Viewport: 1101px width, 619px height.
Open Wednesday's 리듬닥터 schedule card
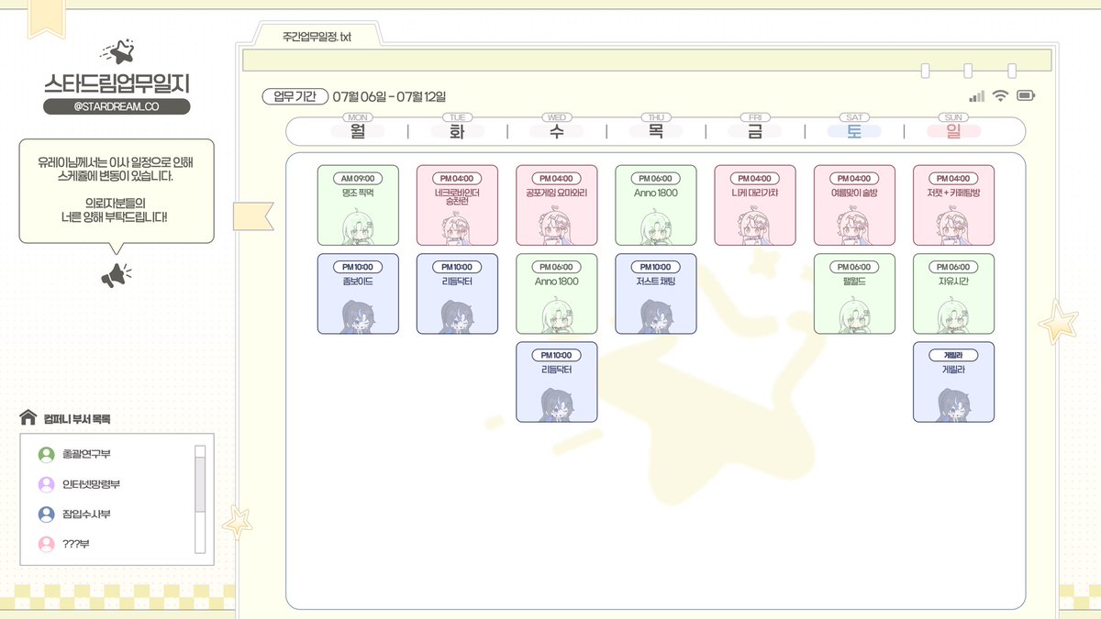pyautogui.click(x=556, y=382)
